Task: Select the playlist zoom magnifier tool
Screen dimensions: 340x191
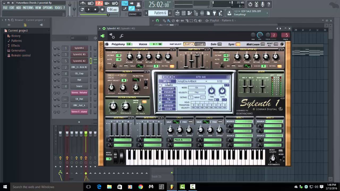Action: pyautogui.click(x=195, y=20)
